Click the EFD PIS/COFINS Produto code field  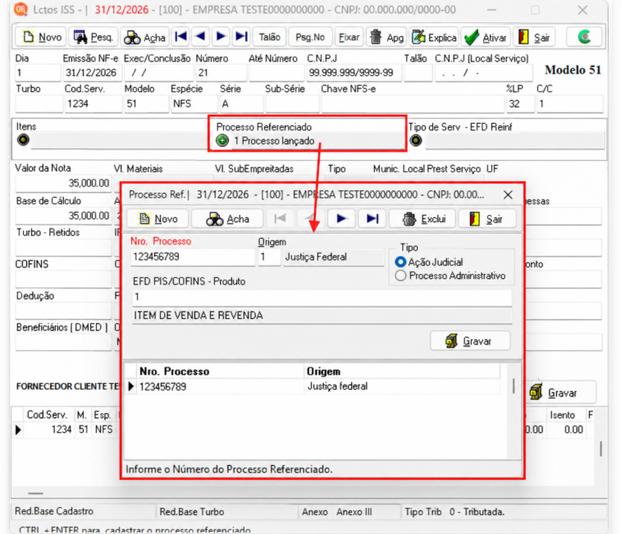coord(322,297)
